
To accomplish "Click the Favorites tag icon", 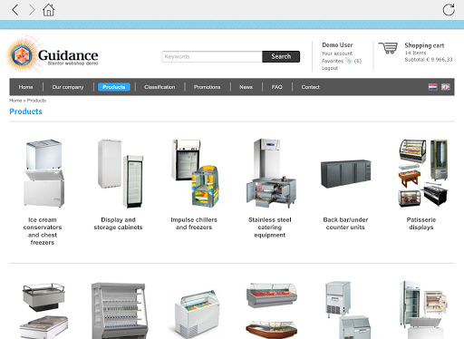I will [x=349, y=61].
